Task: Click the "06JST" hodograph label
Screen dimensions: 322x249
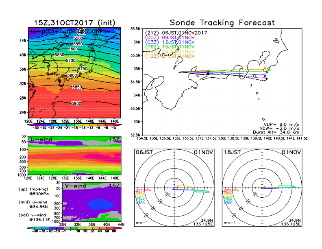Action: [144, 152]
